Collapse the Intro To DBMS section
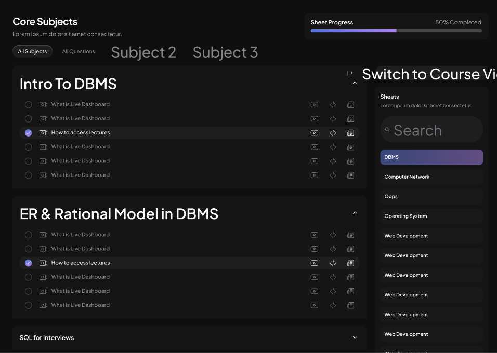Image resolution: width=497 pixels, height=353 pixels. 355,83
